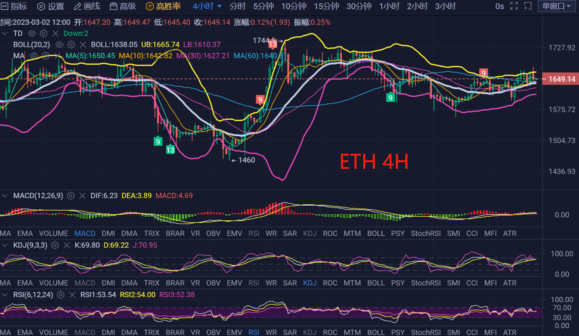Enter fullscreen chart mode

tap(514, 6)
